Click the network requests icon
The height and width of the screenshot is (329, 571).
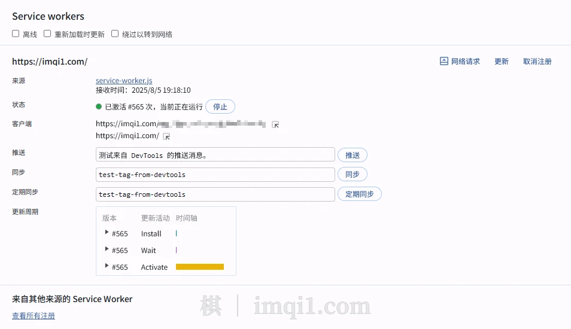444,61
